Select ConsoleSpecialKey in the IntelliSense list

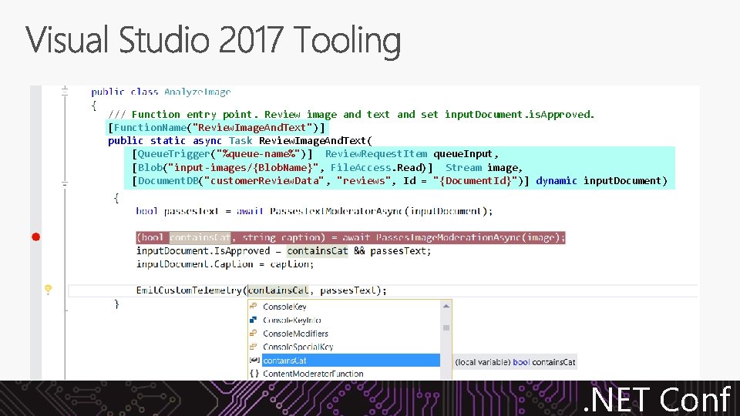[x=298, y=347]
